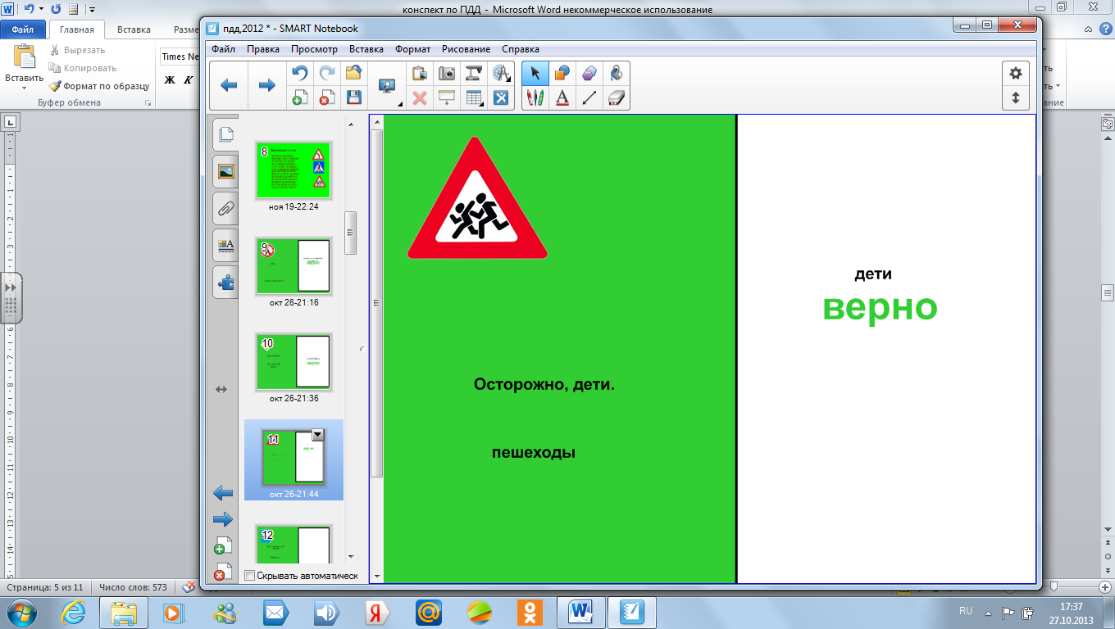The width and height of the screenshot is (1115, 629).
Task: Open file using folder icon
Action: tap(353, 73)
